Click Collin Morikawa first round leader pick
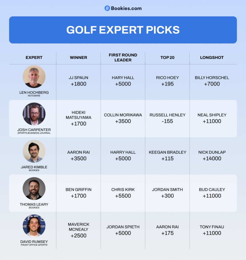The image size is (246, 260). point(123,118)
